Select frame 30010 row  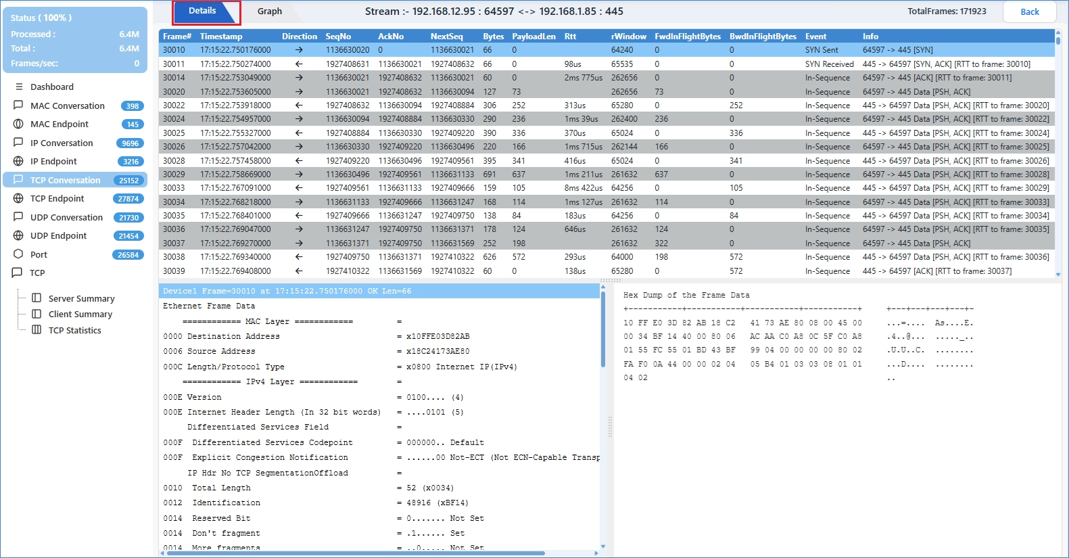(x=607, y=50)
